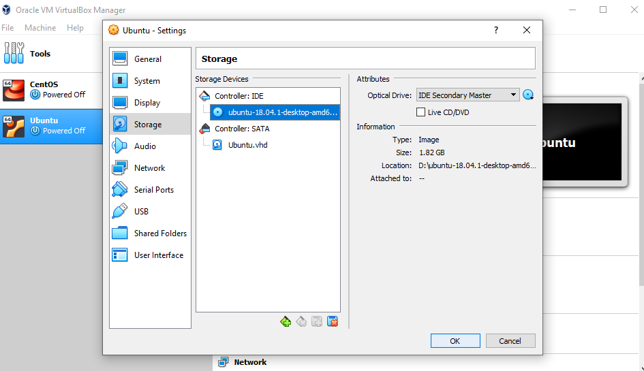Open the Serial Ports settings category
The width and height of the screenshot is (644, 371).
150,190
